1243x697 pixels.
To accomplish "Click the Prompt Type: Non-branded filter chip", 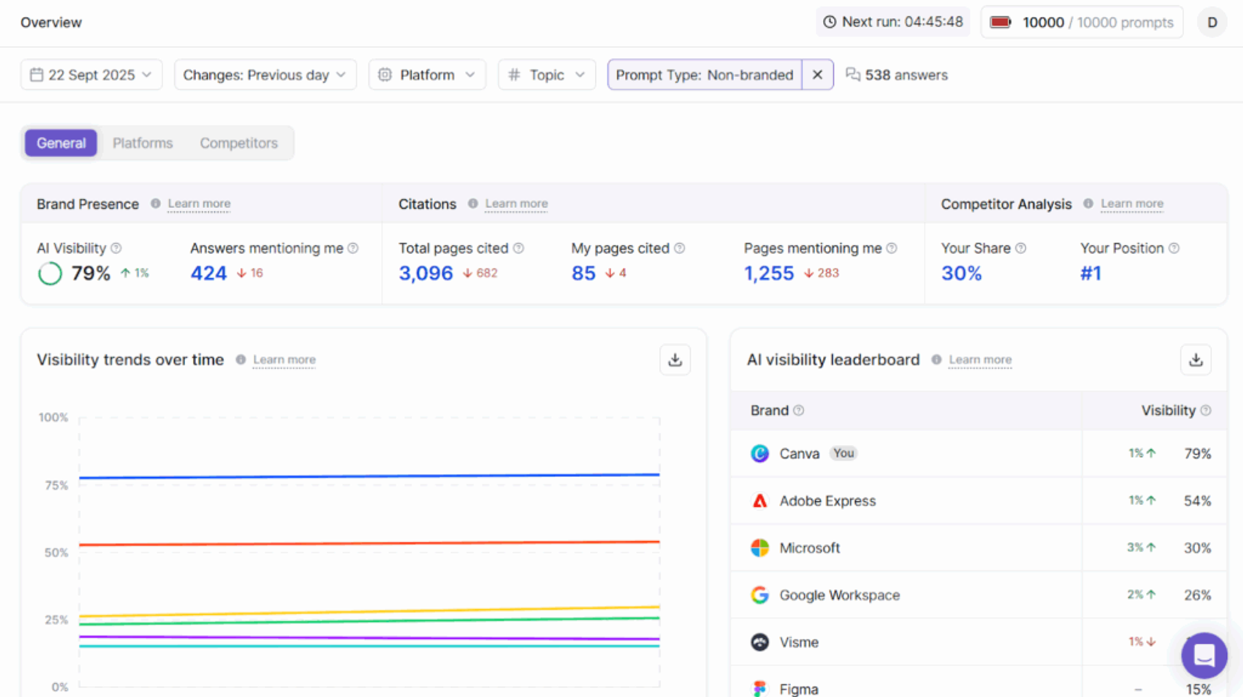I will [x=704, y=75].
